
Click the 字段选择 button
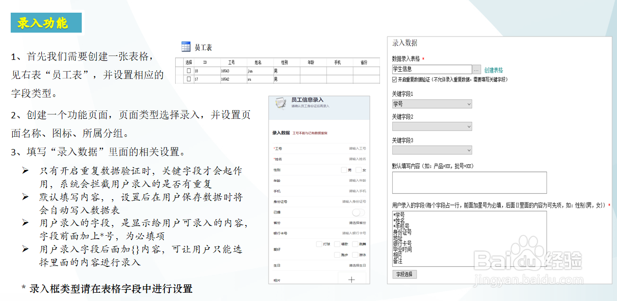click(404, 274)
